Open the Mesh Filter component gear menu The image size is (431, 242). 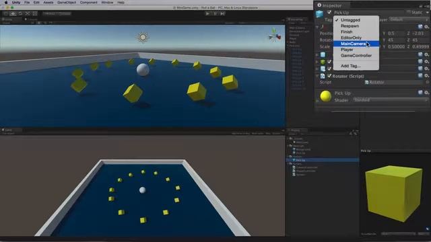point(426,54)
